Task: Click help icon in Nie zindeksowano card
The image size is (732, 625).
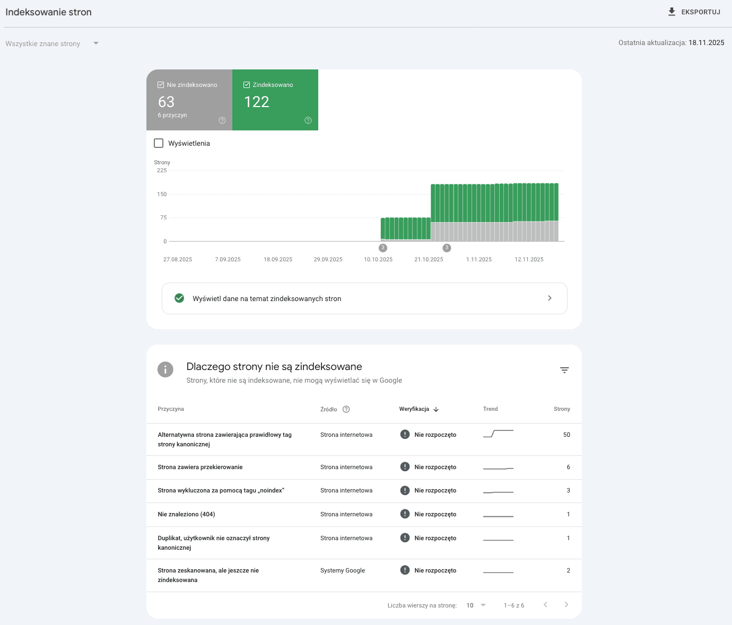Action: coord(222,120)
